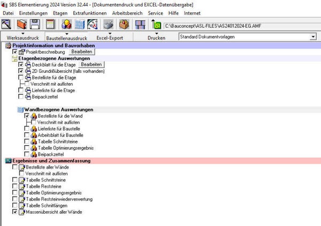This screenshot has width=321, height=226.
Task: Uncheck the 2D Grundrißübersicht checkbox
Action: [x=21, y=71]
